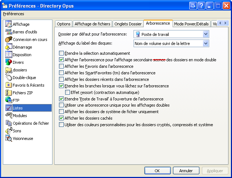Select the Listes label in category list
This screenshot has width=232, height=178.
coord(18,108)
